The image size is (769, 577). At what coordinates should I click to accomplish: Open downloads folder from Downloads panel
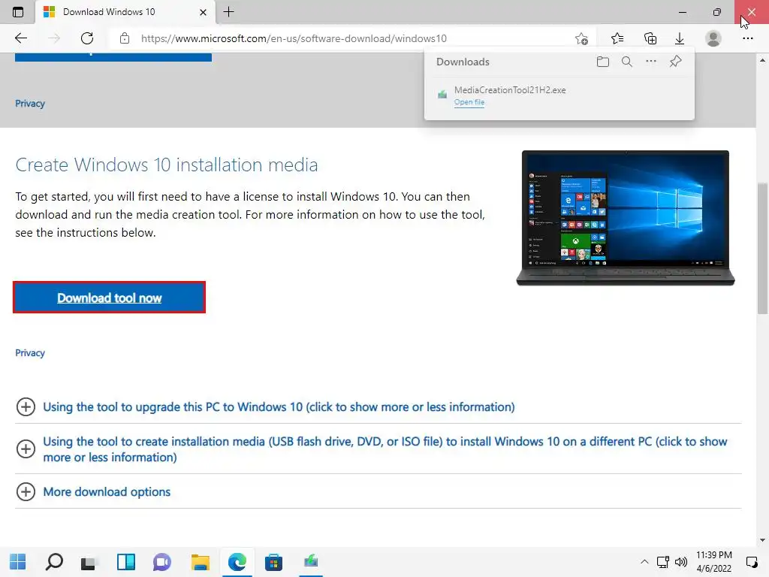(x=603, y=62)
